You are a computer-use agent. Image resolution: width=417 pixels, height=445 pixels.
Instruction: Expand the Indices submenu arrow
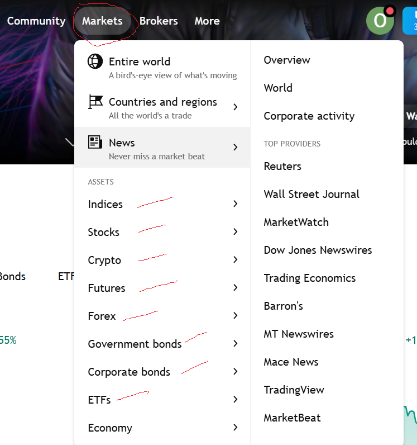[236, 204]
